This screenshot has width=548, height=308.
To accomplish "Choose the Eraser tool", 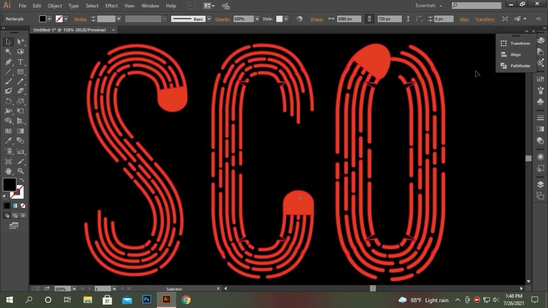I will [x=21, y=91].
